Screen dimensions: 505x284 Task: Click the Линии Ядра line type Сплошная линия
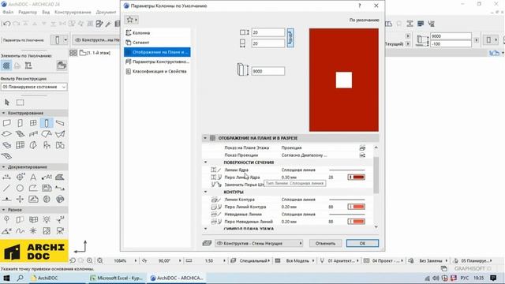pyautogui.click(x=298, y=170)
